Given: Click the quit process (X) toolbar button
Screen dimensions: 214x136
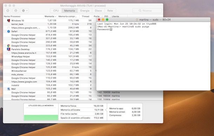Looking at the screenshot, I should (x=8, y=10).
